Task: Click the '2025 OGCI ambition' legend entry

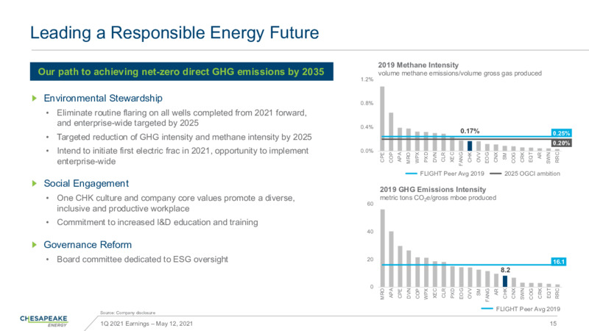Action: (x=525, y=174)
